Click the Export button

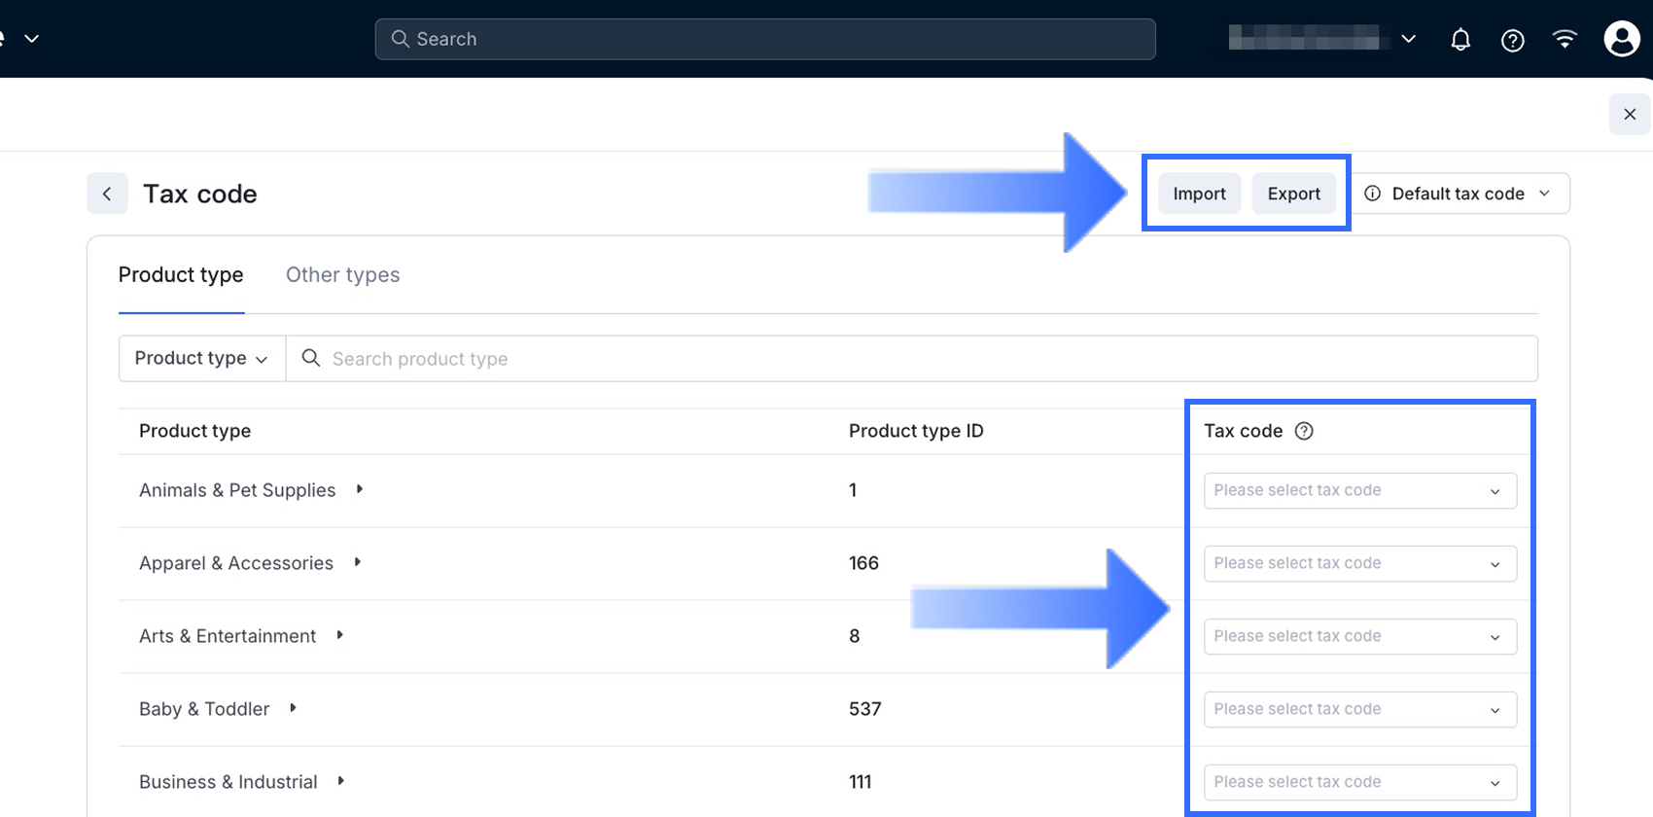point(1293,194)
